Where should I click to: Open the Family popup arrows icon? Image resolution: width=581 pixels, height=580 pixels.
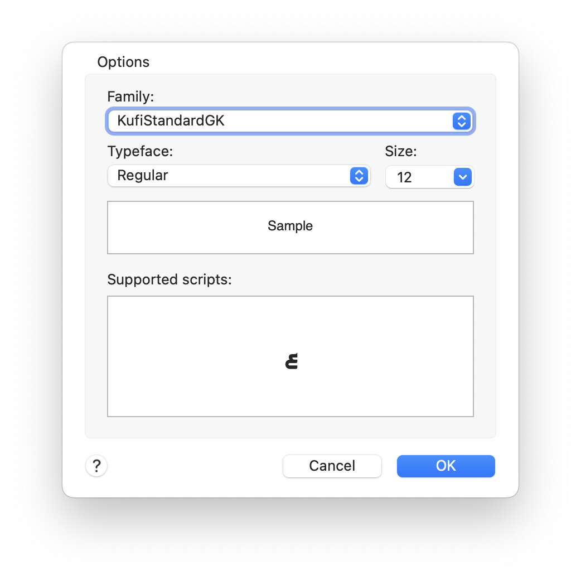pos(461,121)
